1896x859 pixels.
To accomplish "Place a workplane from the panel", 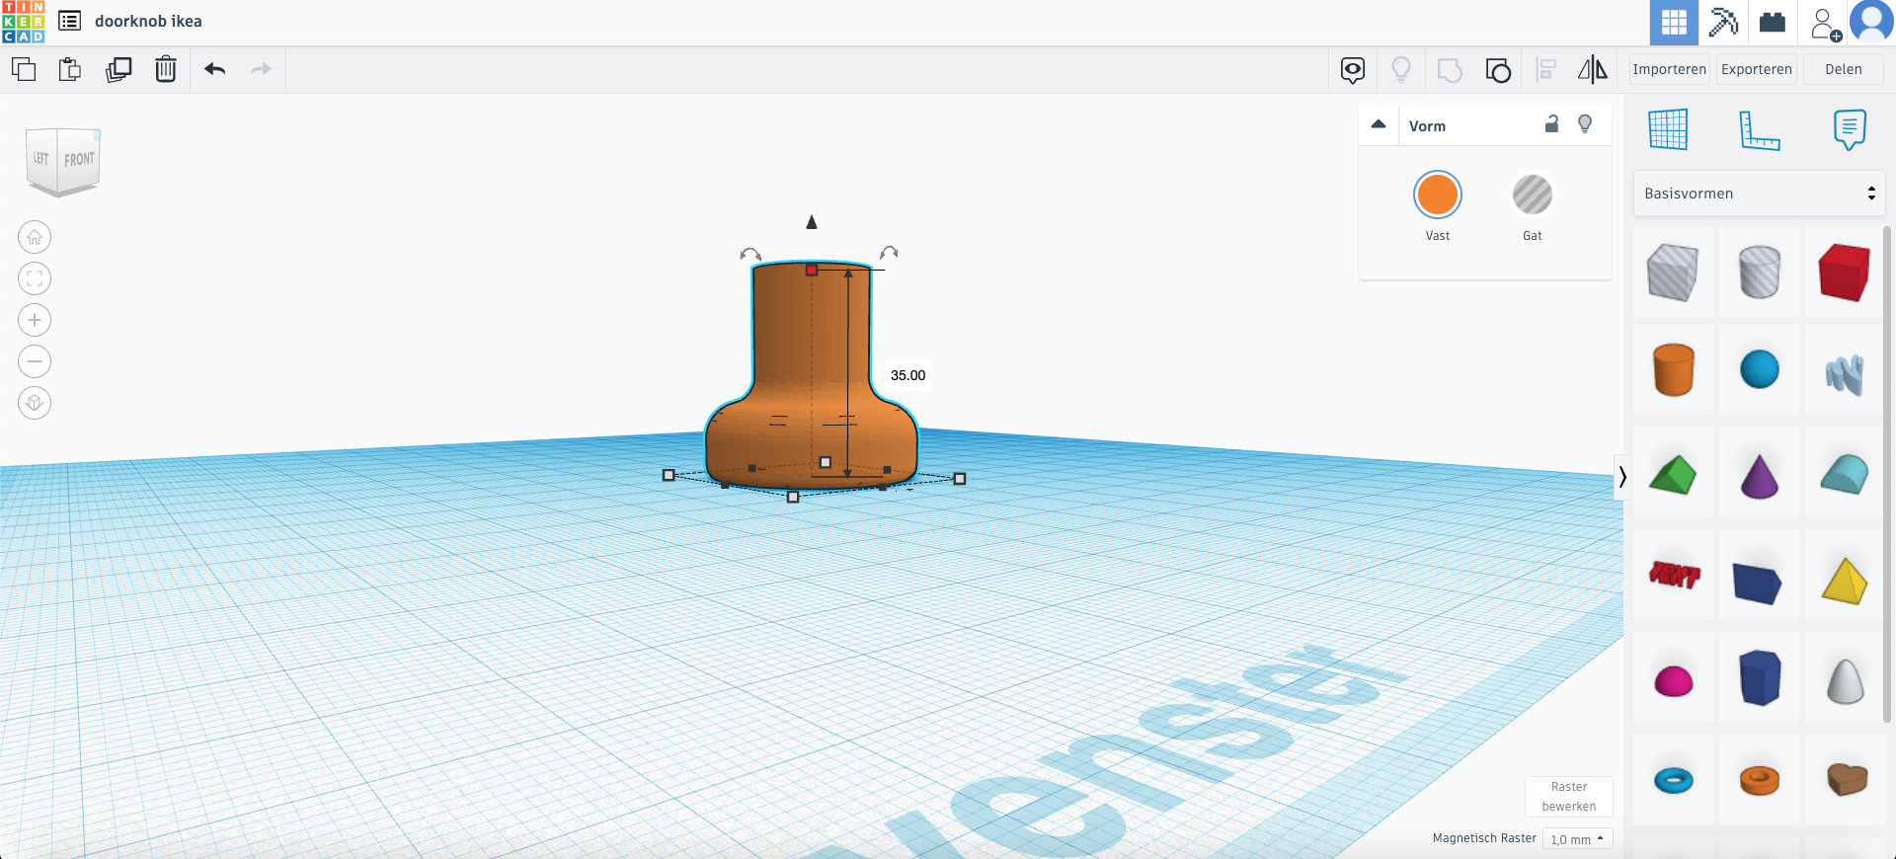I will click(x=1668, y=129).
